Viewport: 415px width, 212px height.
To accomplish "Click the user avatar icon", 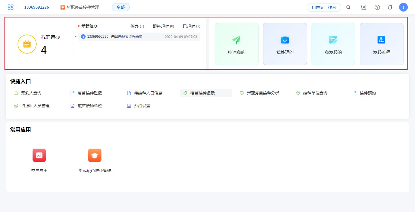I will [x=403, y=7].
